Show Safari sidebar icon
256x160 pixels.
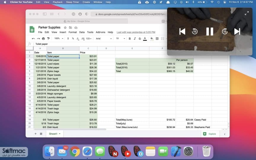[x=44, y=14]
